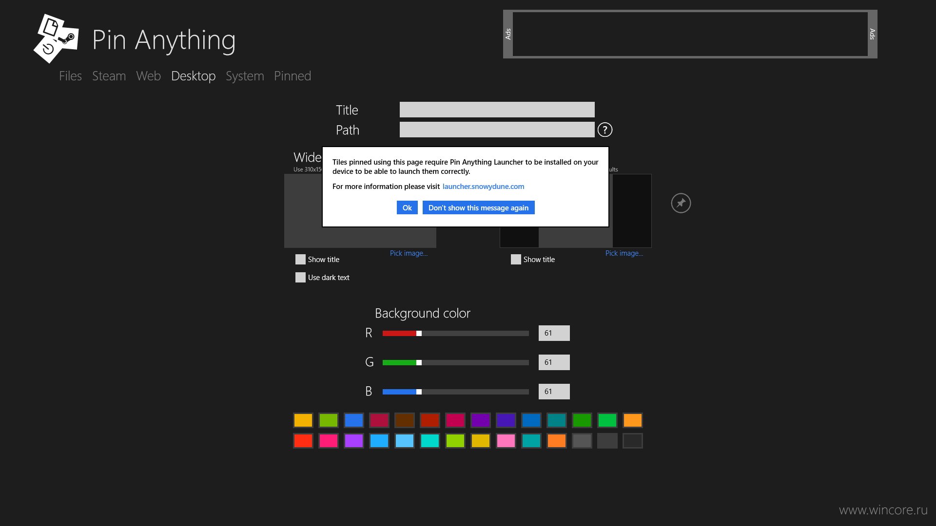The height and width of the screenshot is (526, 936).
Task: Select the cyan swatch in bottom row
Action: (430, 441)
